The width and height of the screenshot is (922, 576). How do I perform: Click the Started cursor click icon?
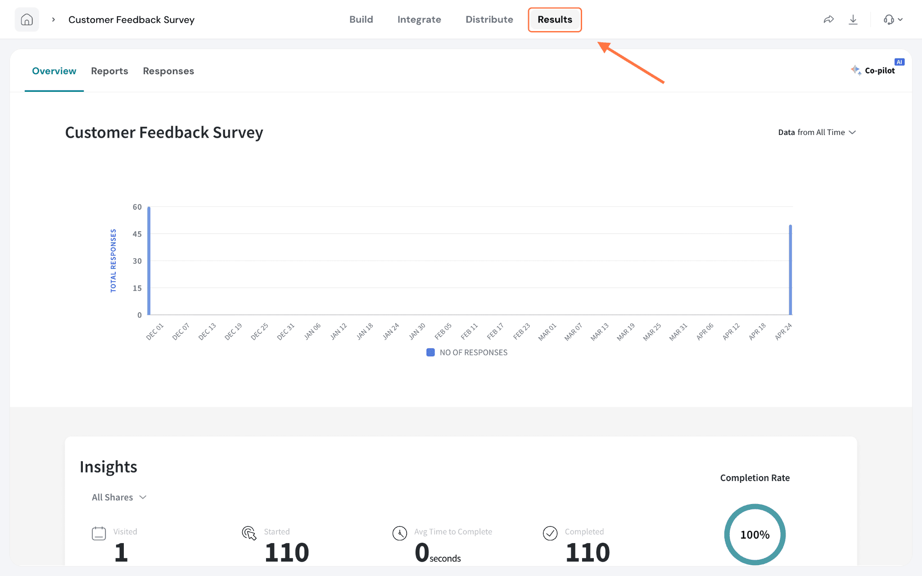249,533
